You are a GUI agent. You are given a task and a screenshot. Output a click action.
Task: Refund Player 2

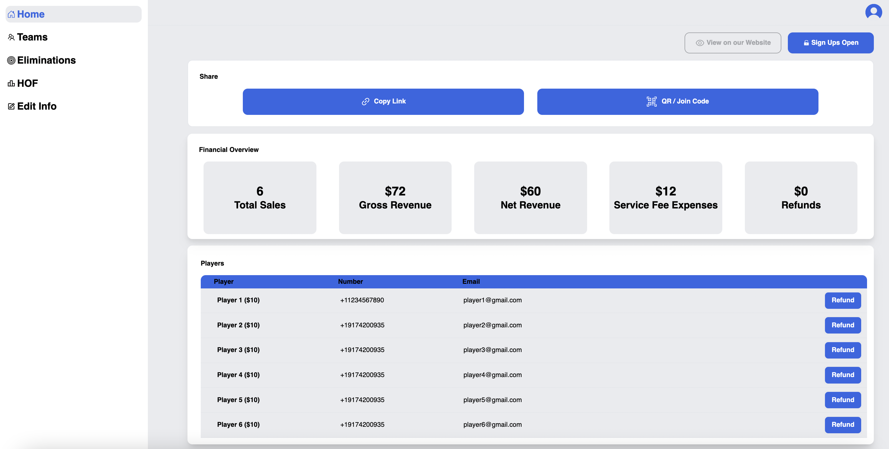pos(842,325)
